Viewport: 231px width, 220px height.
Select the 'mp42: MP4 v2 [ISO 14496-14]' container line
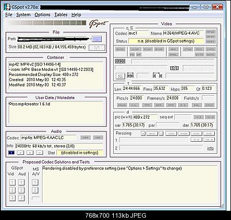click(x=35, y=65)
